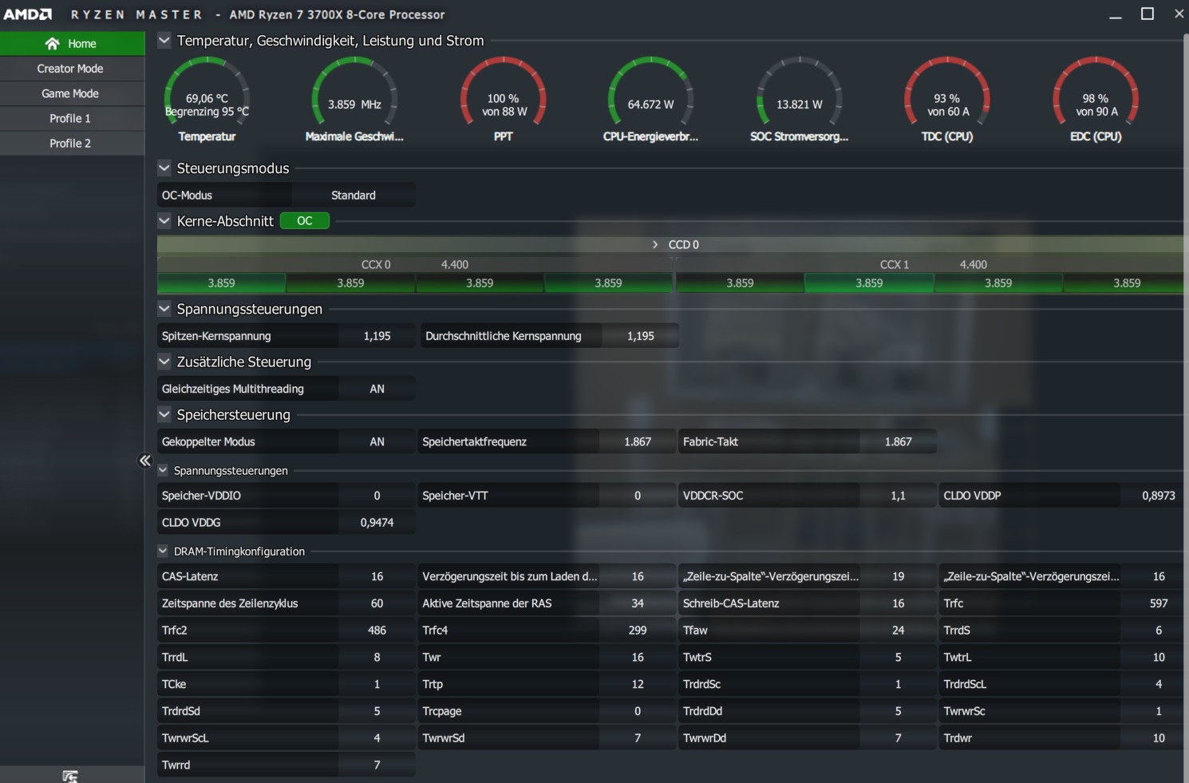The height and width of the screenshot is (783, 1189).
Task: Select Profile 2
Action: [72, 143]
